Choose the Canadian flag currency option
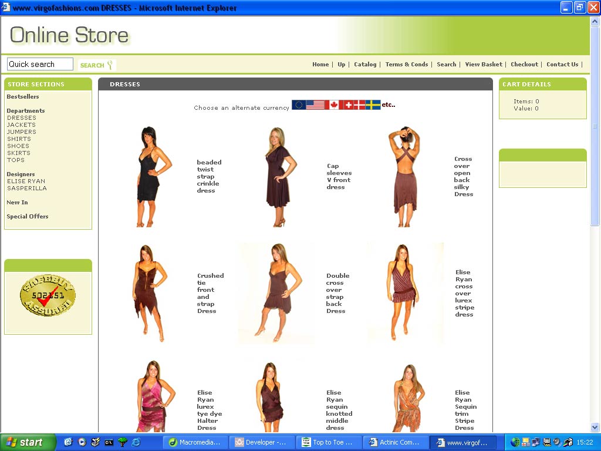The width and height of the screenshot is (601, 451). (334, 105)
